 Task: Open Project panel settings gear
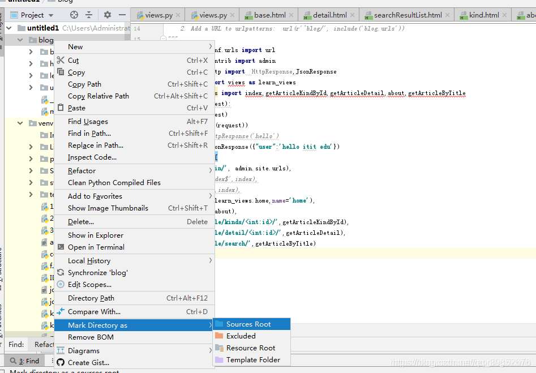[108, 15]
